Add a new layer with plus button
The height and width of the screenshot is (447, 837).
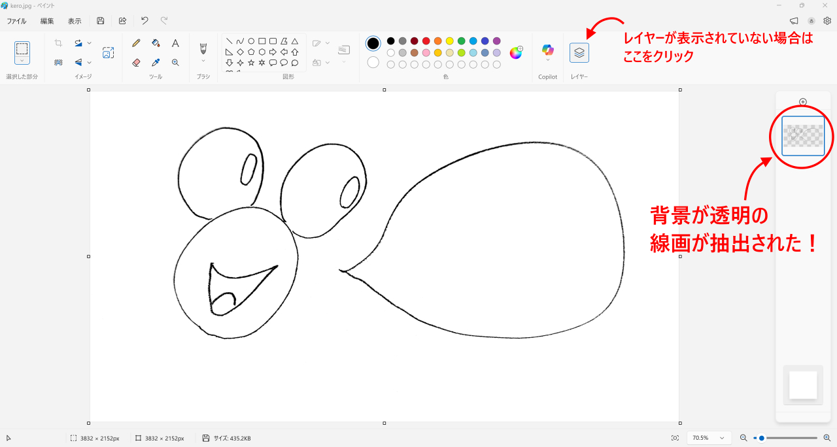pyautogui.click(x=803, y=102)
